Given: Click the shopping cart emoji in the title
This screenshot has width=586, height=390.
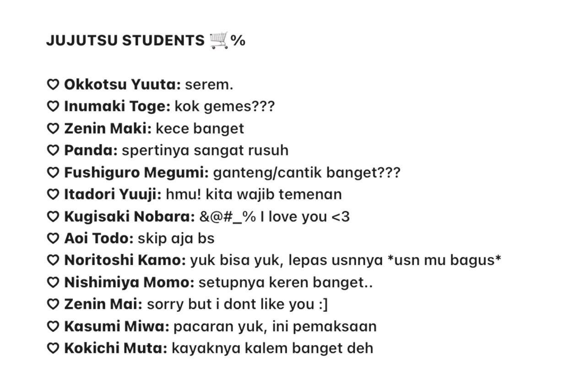Looking at the screenshot, I should coord(219,40).
